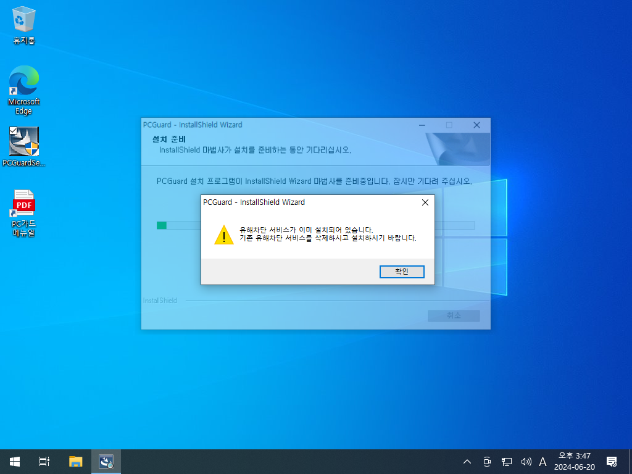Click the Meet Now tray icon
Image resolution: width=632 pixels, height=474 pixels.
point(487,462)
